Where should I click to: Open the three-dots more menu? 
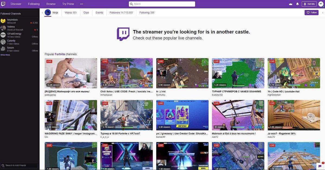click(82, 4)
